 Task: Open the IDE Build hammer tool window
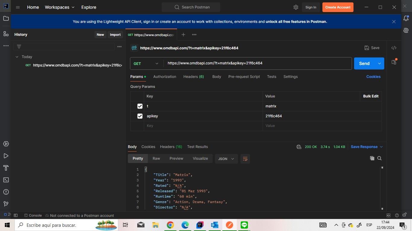[6, 168]
